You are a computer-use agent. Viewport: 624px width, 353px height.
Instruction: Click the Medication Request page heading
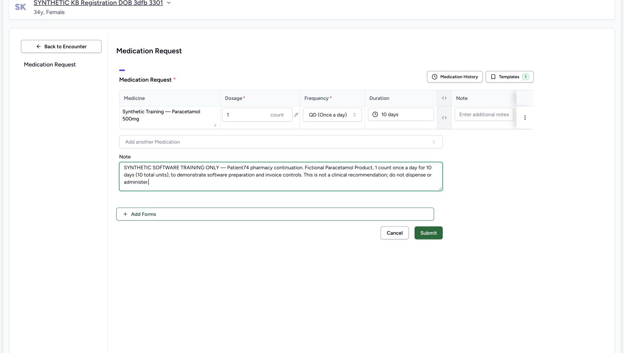point(149,51)
